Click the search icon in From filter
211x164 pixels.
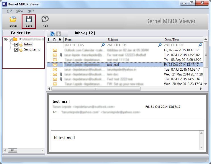(x=103, y=45)
